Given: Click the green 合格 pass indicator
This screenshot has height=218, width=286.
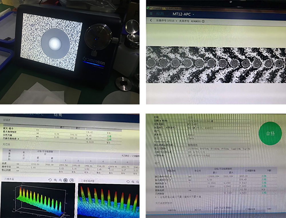Looking at the screenshot, I should tap(270, 133).
